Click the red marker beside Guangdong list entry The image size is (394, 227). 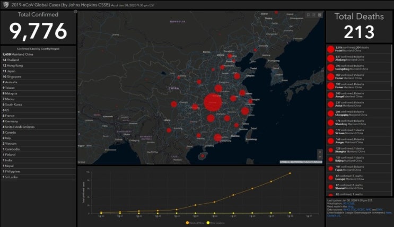click(x=331, y=67)
